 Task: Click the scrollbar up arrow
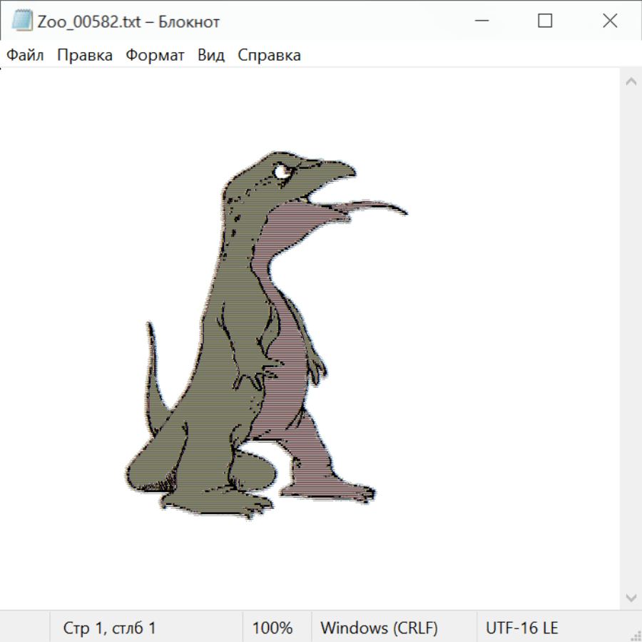(631, 82)
